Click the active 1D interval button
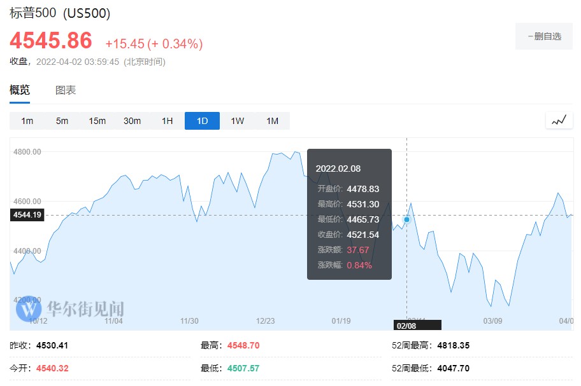 [202, 121]
